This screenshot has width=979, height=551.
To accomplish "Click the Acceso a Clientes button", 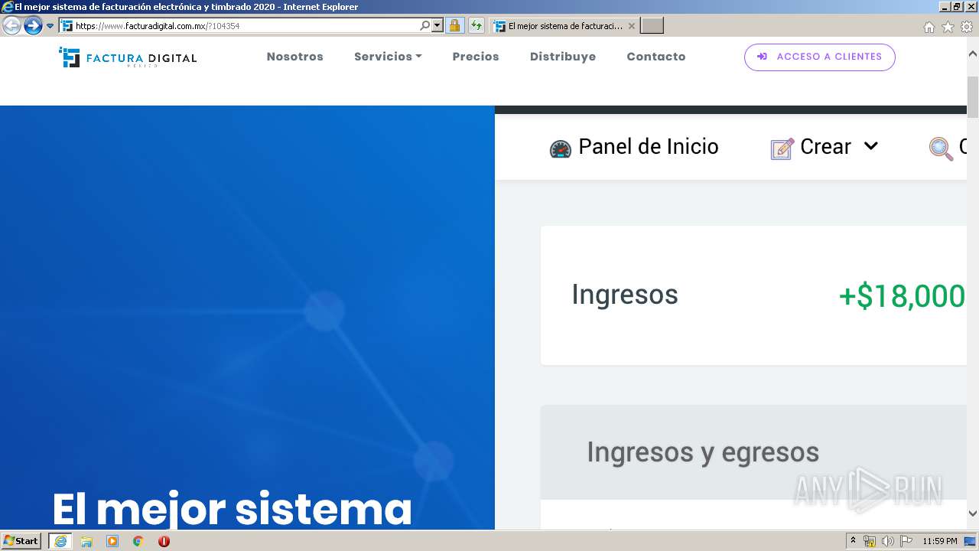I will click(819, 57).
